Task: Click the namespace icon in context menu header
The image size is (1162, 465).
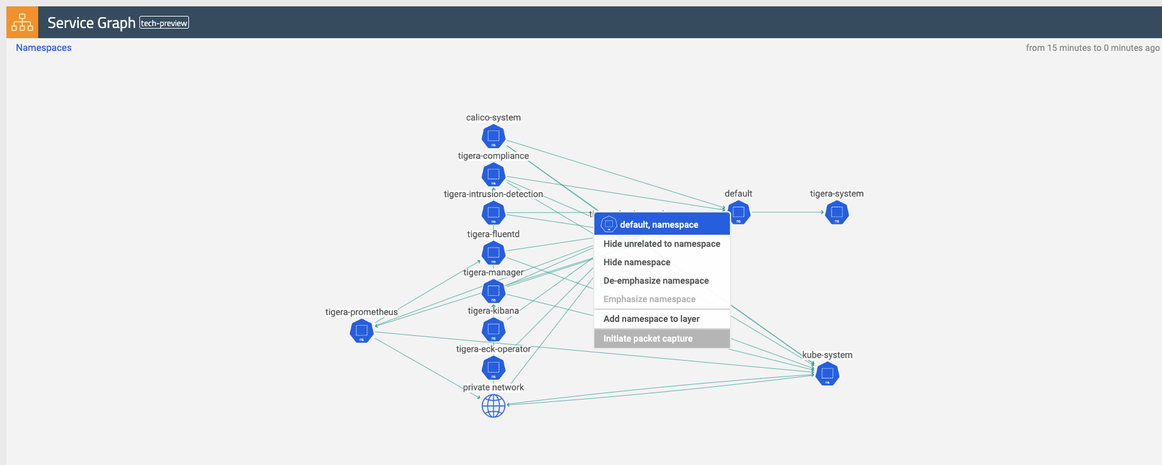Action: click(608, 224)
